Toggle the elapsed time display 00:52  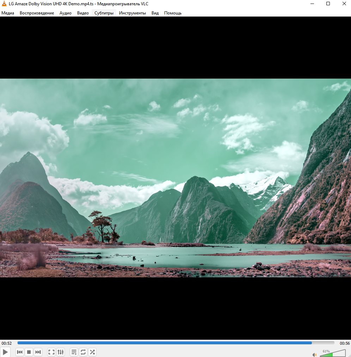pyautogui.click(x=6, y=343)
